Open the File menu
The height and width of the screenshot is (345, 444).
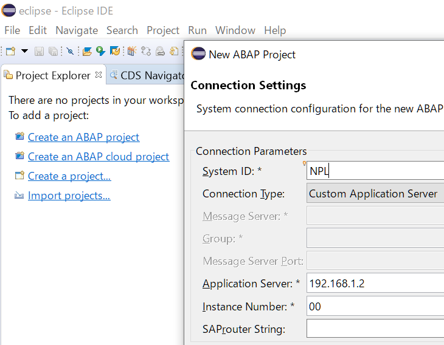[12, 30]
